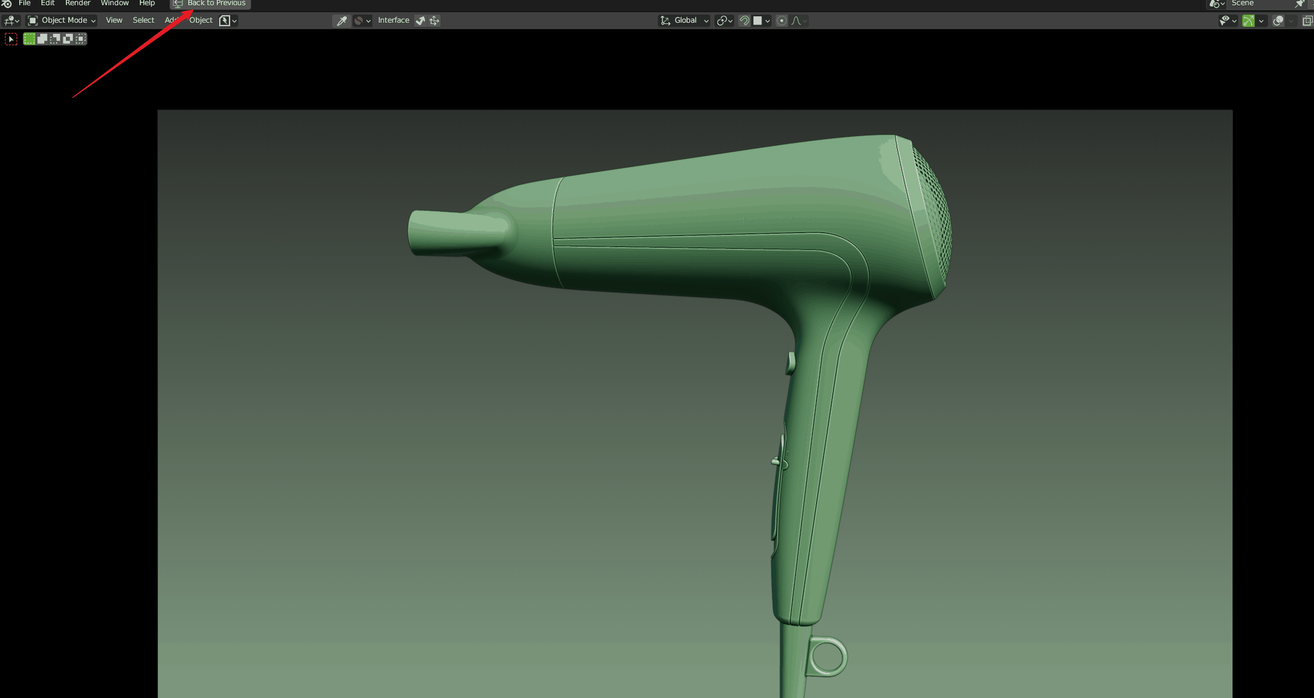Open the Object menu
The image size is (1314, 698).
[x=201, y=20]
